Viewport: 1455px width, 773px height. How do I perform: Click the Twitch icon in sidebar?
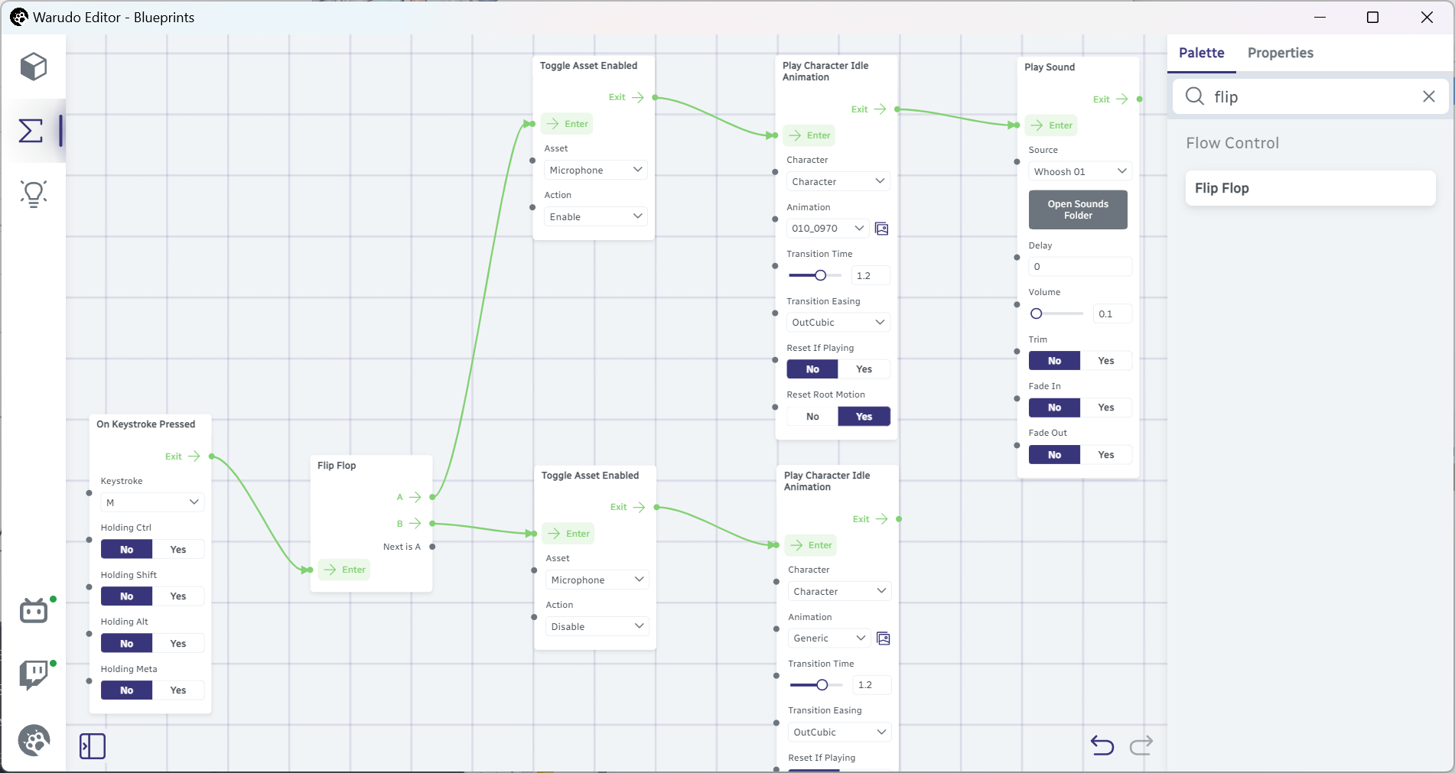tap(34, 675)
